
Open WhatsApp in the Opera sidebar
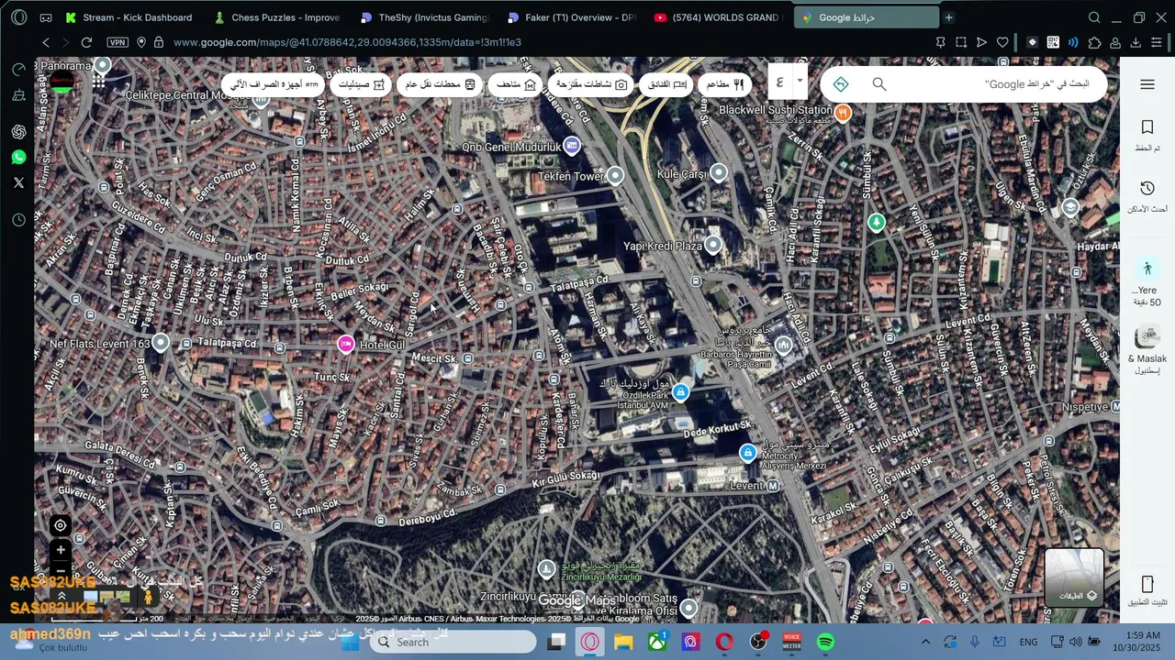click(x=18, y=158)
